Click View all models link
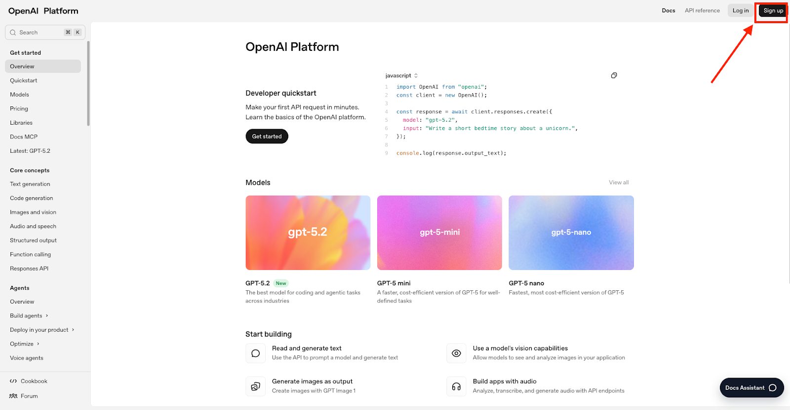Viewport: 790px width, 410px height. pos(619,182)
